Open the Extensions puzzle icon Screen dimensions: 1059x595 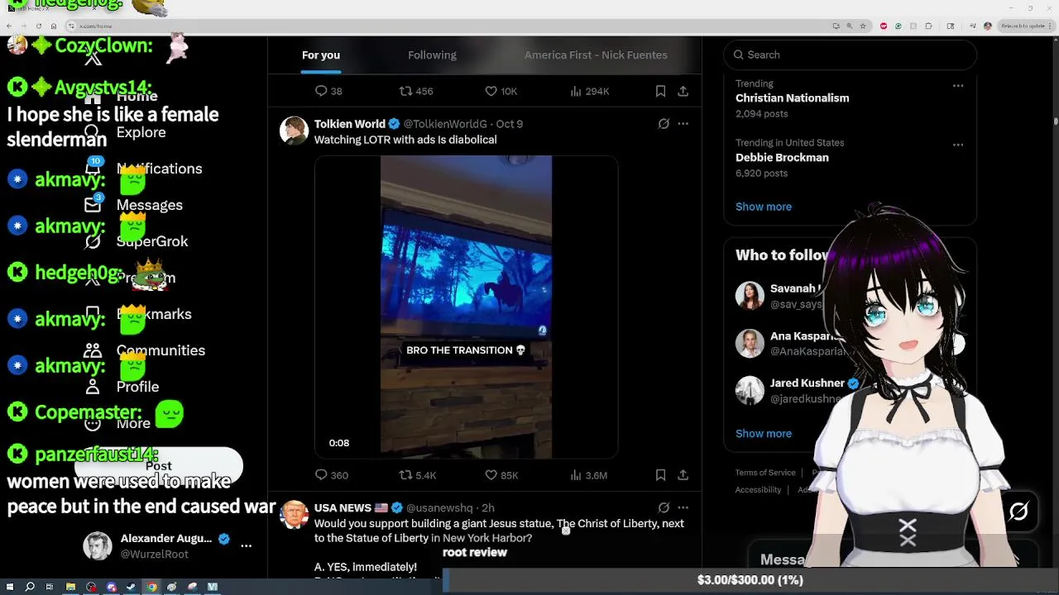click(928, 26)
